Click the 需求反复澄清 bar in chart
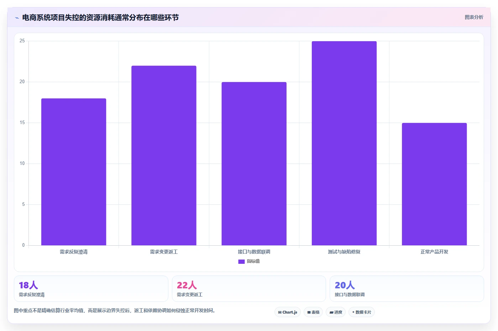This screenshot has width=498, height=331. click(x=74, y=172)
